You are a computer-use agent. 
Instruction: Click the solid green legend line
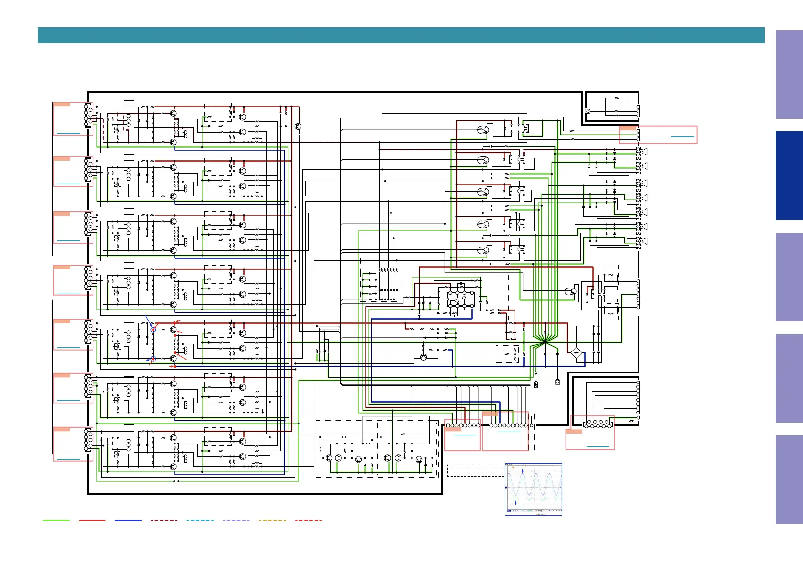coord(56,520)
